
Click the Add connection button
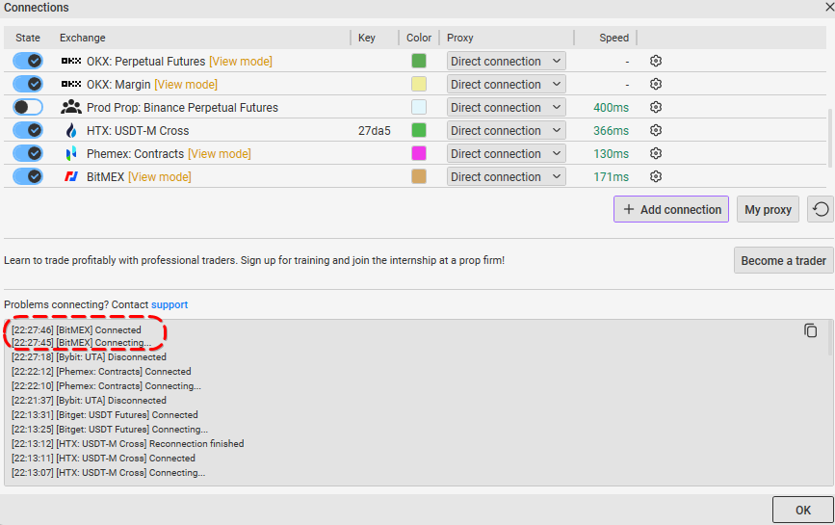click(671, 209)
